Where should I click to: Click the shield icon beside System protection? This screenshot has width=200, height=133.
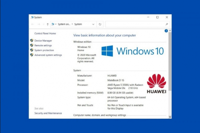pos(32,50)
